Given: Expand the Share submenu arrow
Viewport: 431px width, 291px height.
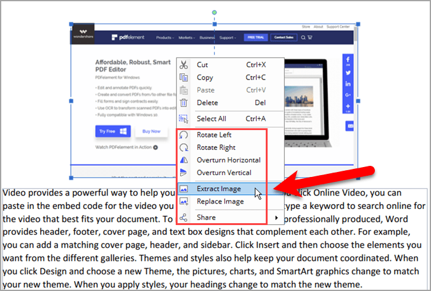Looking at the screenshot, I should (x=276, y=218).
